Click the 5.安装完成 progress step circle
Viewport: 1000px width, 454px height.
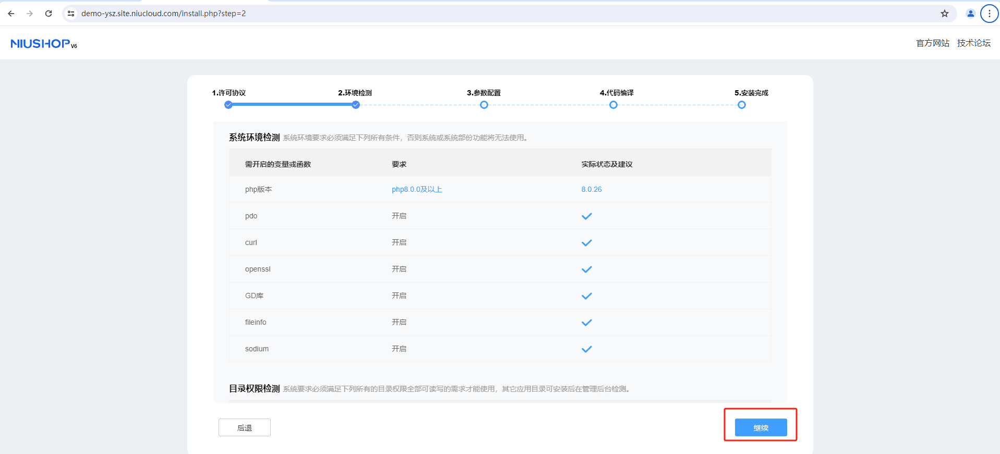point(741,105)
